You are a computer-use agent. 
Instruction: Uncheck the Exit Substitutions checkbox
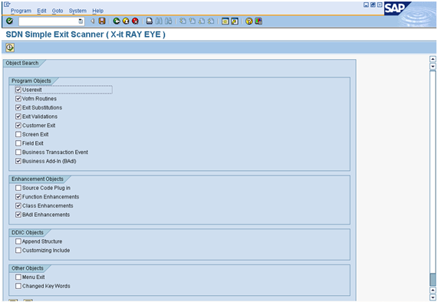18,107
